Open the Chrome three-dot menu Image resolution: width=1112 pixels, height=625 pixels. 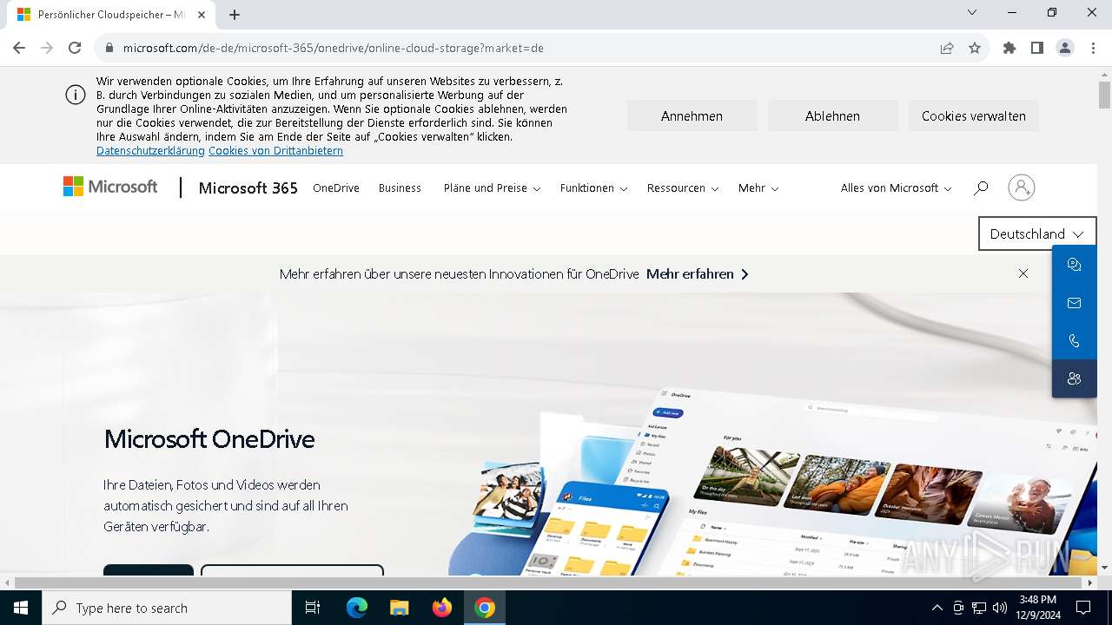(1093, 48)
